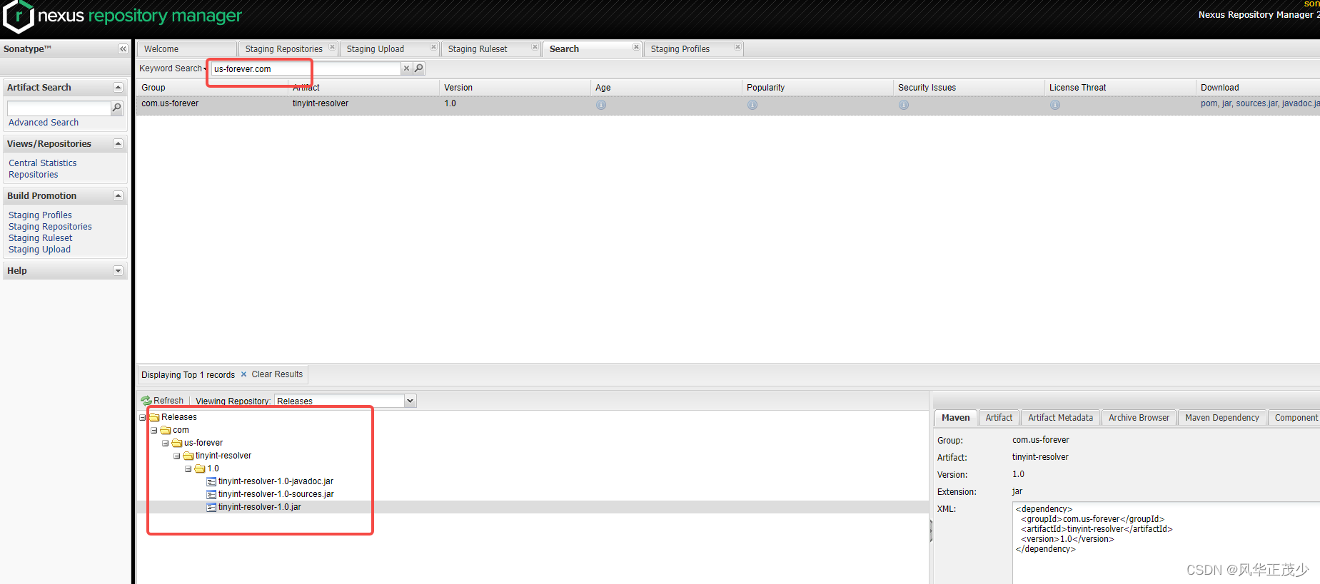Close the Staging Repositories tab
The height and width of the screenshot is (584, 1320).
pyautogui.click(x=332, y=47)
